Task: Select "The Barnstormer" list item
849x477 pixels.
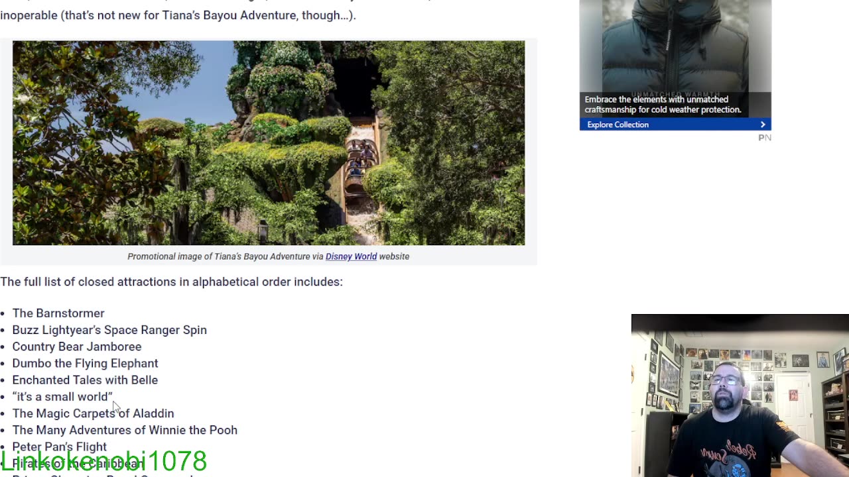Action: (x=58, y=313)
